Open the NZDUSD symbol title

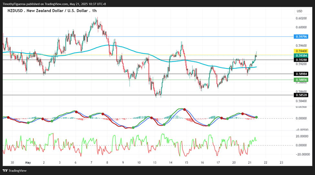click(15, 11)
